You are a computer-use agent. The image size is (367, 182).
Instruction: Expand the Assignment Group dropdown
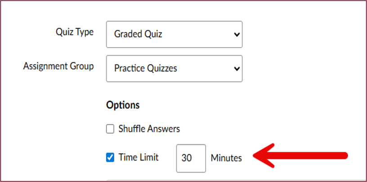174,69
